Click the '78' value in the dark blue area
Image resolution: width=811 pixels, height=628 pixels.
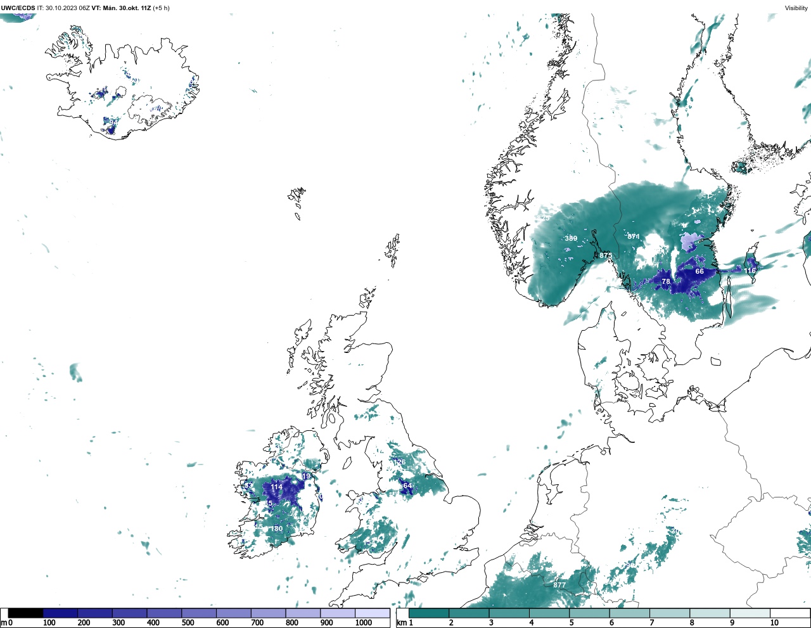pyautogui.click(x=666, y=281)
